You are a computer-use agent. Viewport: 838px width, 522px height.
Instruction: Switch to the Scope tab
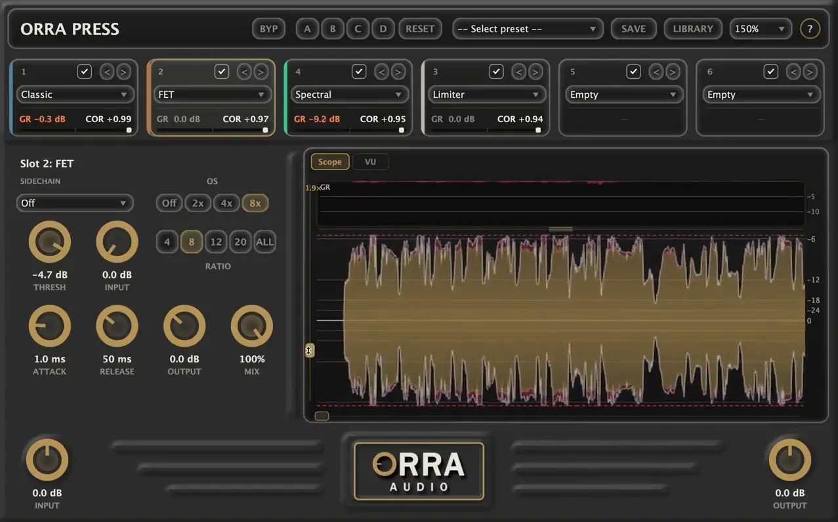pyautogui.click(x=330, y=162)
